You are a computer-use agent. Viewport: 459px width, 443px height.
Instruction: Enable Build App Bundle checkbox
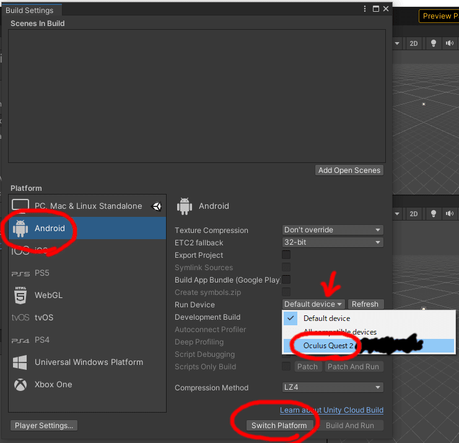286,279
